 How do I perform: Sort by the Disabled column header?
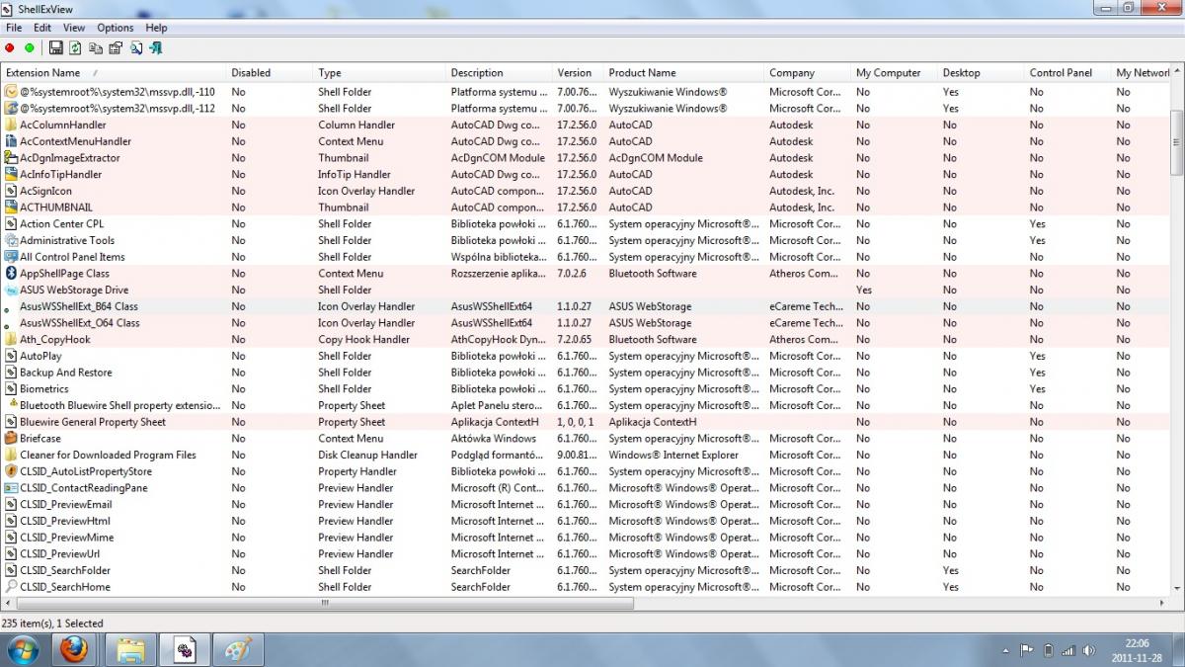point(270,73)
